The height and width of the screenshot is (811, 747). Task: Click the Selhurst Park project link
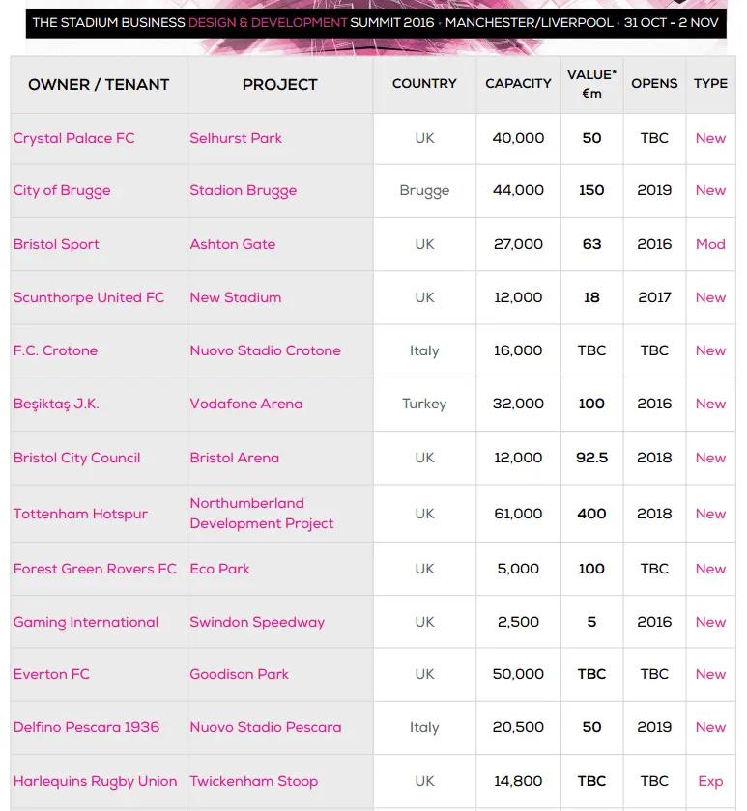pos(236,138)
